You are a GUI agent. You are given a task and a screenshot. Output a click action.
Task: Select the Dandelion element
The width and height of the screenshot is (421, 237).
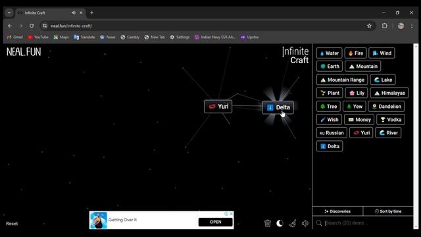tap(386, 107)
